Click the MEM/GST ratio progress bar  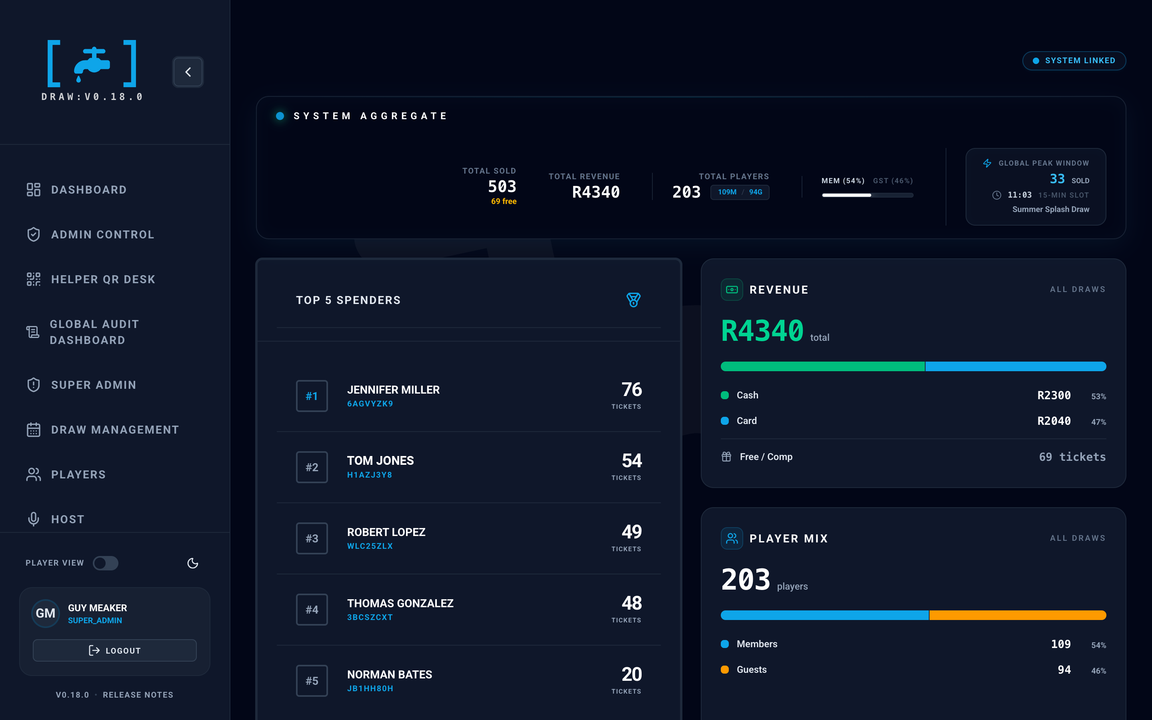[867, 195]
